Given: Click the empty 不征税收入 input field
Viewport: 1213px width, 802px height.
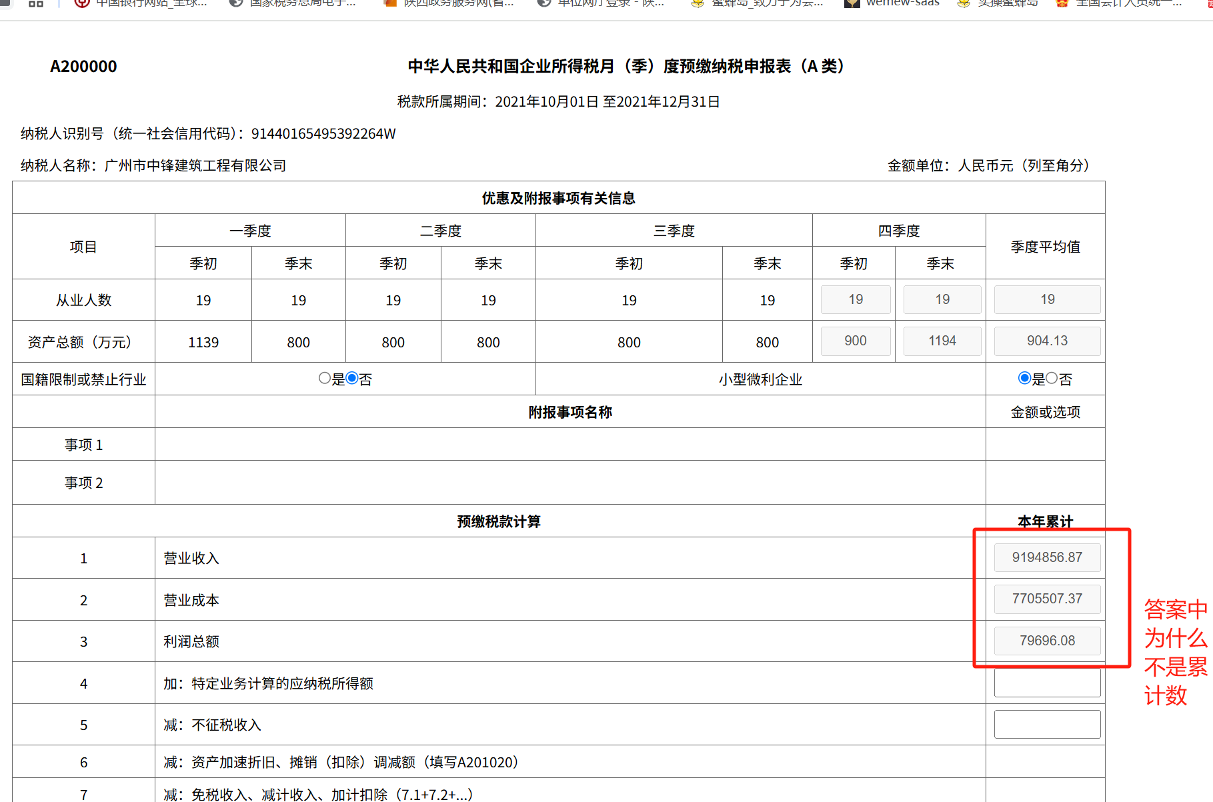Looking at the screenshot, I should coord(1047,724).
